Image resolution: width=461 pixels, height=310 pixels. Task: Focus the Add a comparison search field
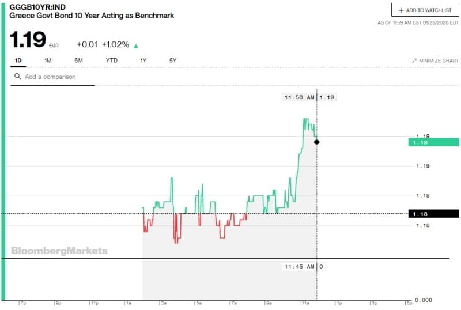[52, 77]
